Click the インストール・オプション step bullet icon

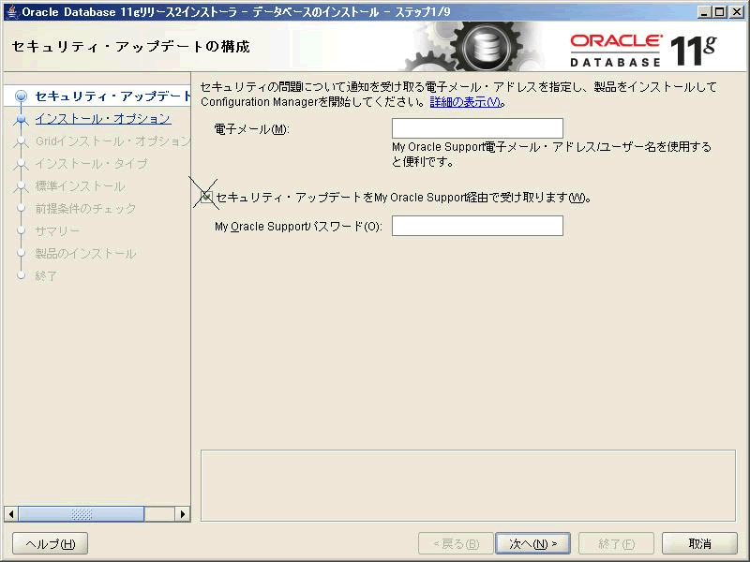[21, 119]
